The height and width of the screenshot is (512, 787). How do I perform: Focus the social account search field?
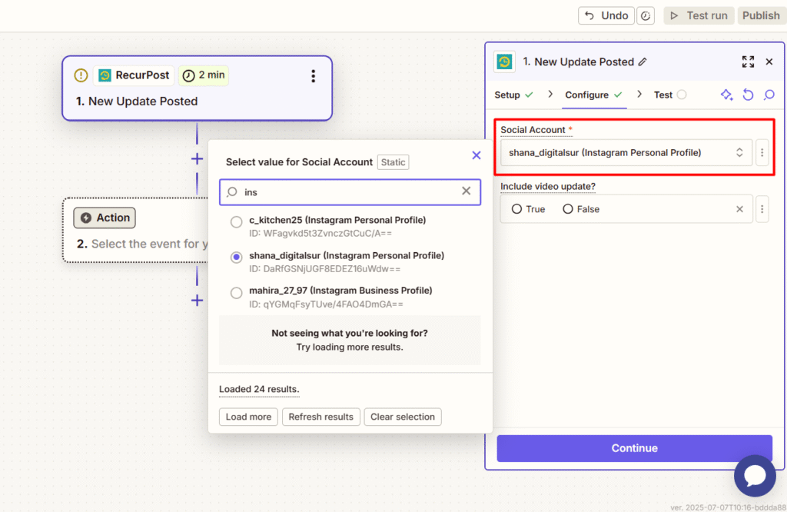[x=350, y=191]
